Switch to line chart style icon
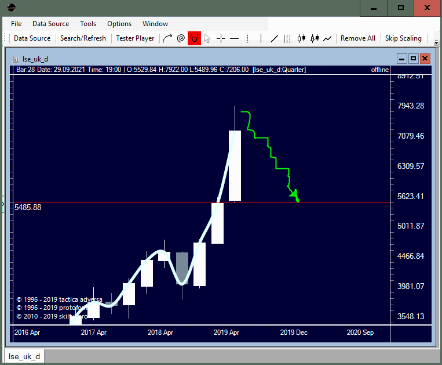 (328, 38)
